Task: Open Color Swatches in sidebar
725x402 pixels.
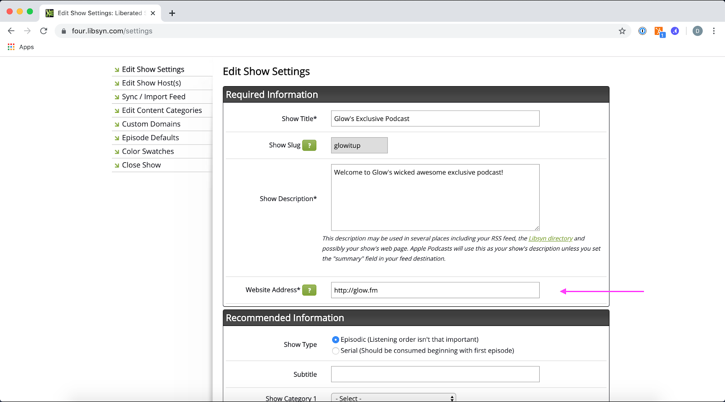Action: point(148,151)
